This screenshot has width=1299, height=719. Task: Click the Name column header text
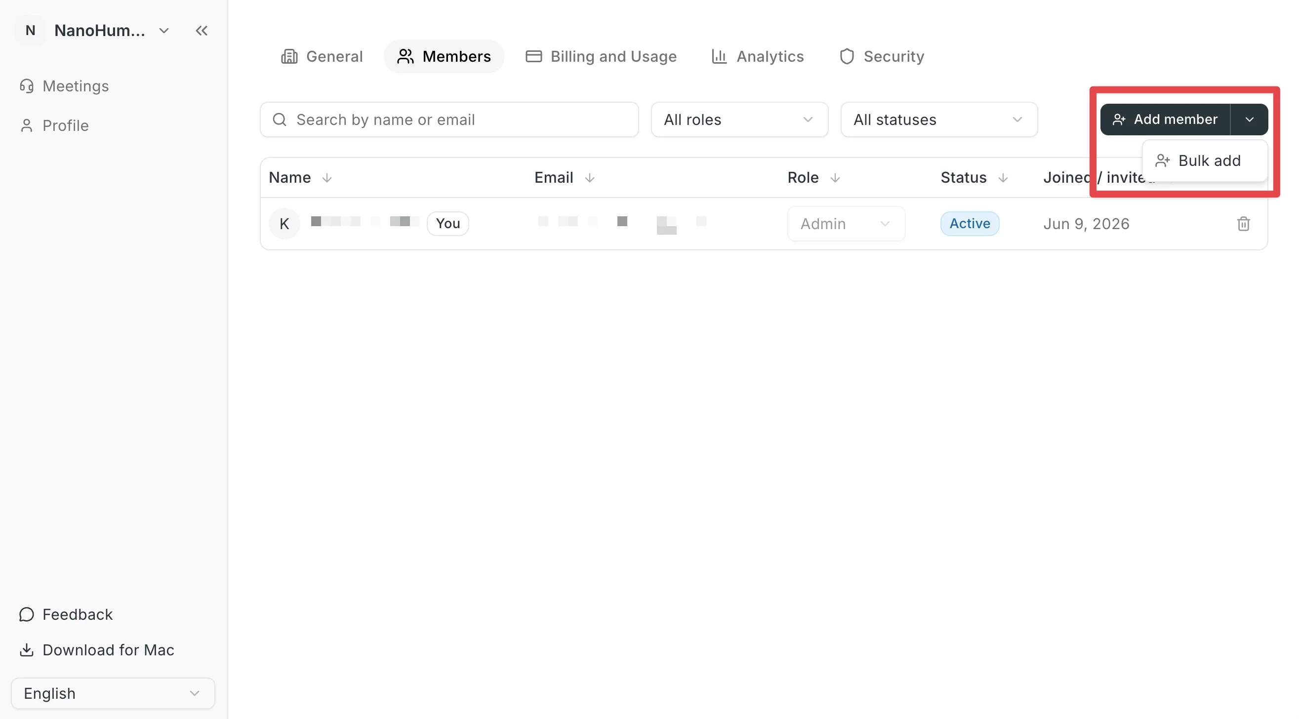tap(289, 177)
